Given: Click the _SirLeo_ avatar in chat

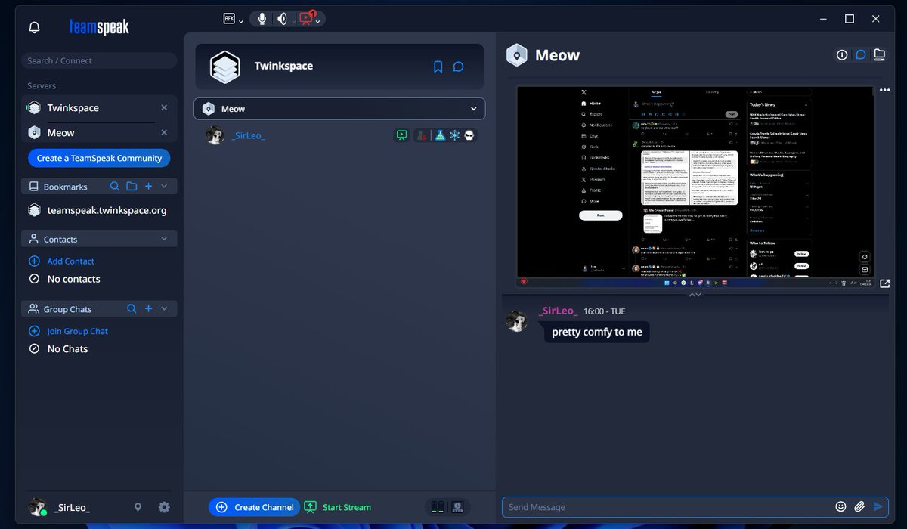Looking at the screenshot, I should click(x=517, y=320).
